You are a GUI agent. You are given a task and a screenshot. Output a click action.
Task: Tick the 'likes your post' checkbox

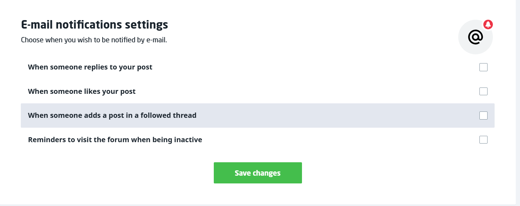483,91
